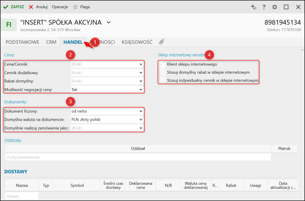Click the Rabat column header

coord(231,186)
